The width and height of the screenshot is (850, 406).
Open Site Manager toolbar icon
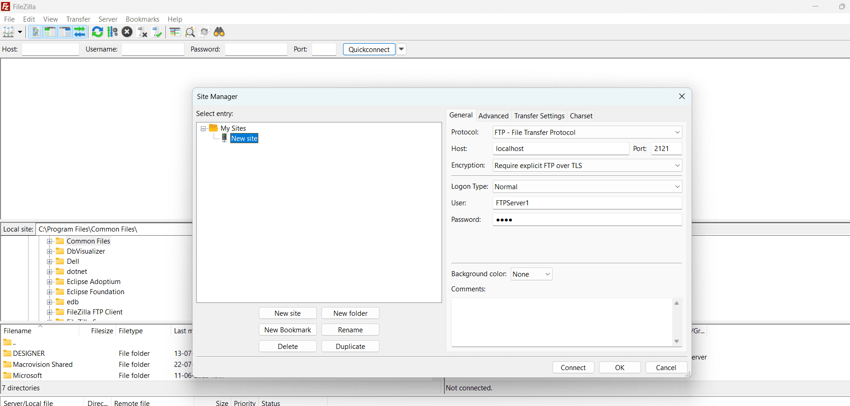click(x=8, y=32)
